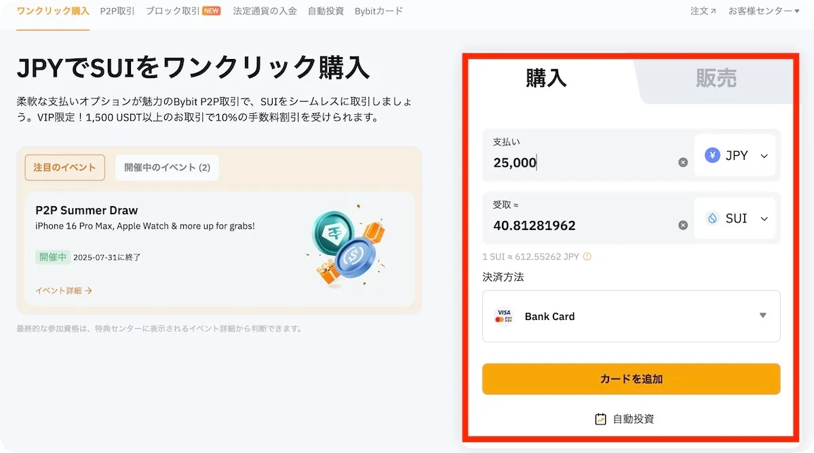Click the Visa card icon in Bank Card field
814x453 pixels.
point(503,316)
